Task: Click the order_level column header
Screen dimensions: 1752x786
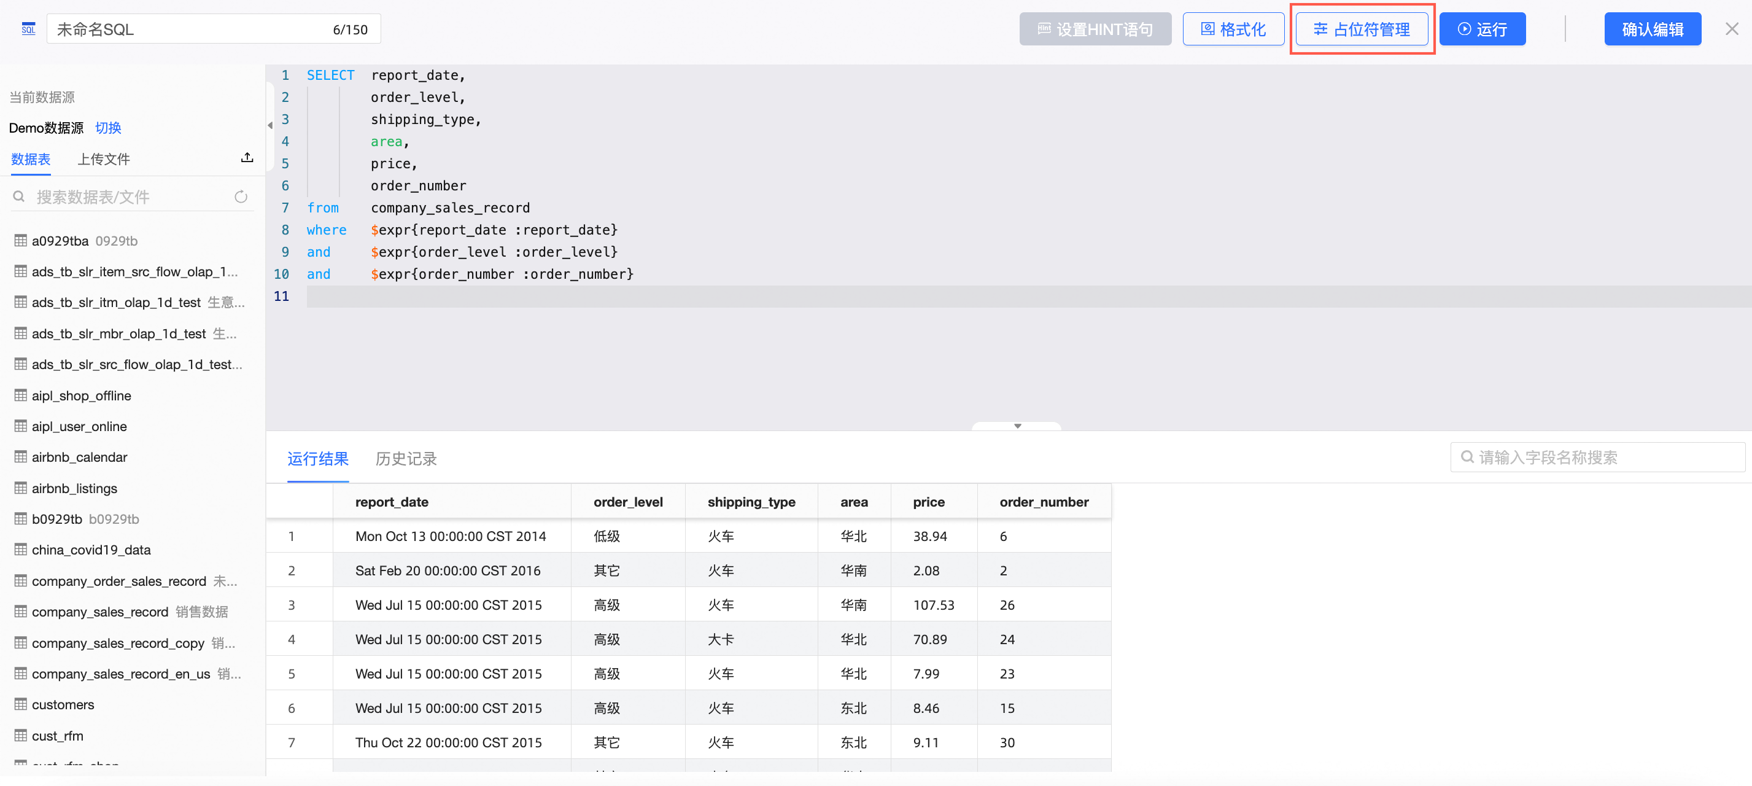Action: pyautogui.click(x=628, y=502)
